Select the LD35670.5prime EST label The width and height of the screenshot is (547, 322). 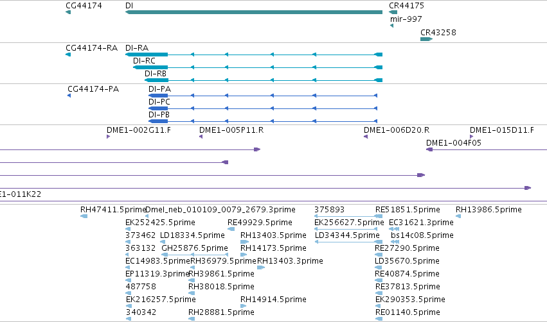click(407, 261)
